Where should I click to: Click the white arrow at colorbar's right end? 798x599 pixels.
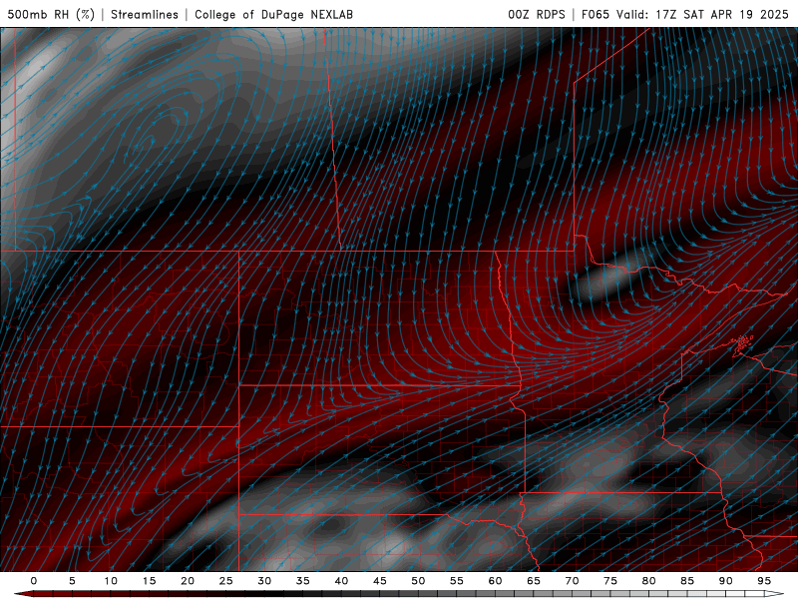[x=775, y=594]
